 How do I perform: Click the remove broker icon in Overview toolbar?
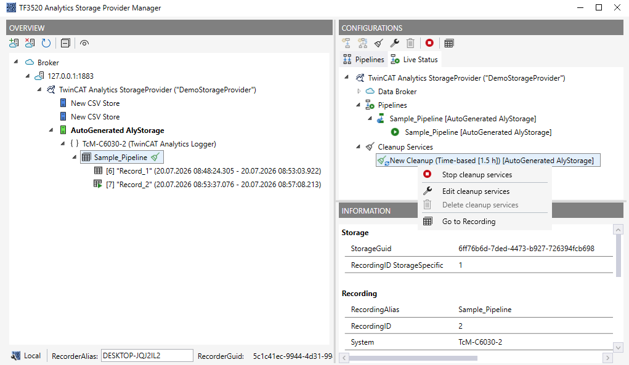tap(30, 43)
